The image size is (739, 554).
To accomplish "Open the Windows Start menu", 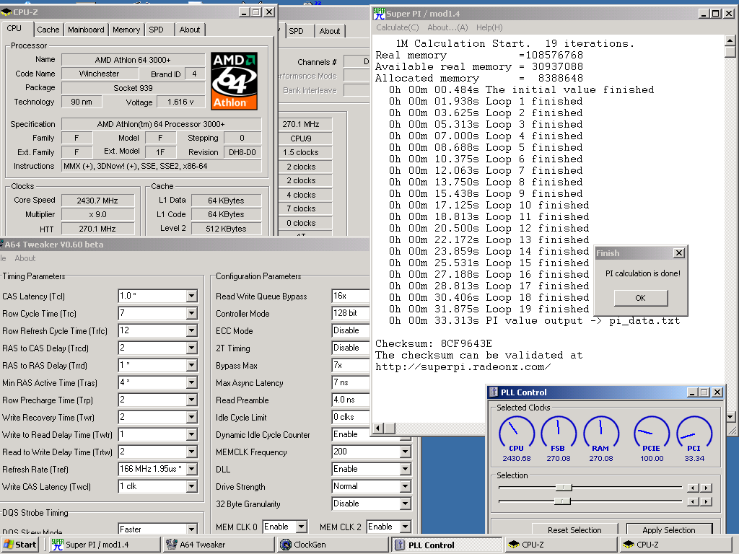I will [20, 545].
